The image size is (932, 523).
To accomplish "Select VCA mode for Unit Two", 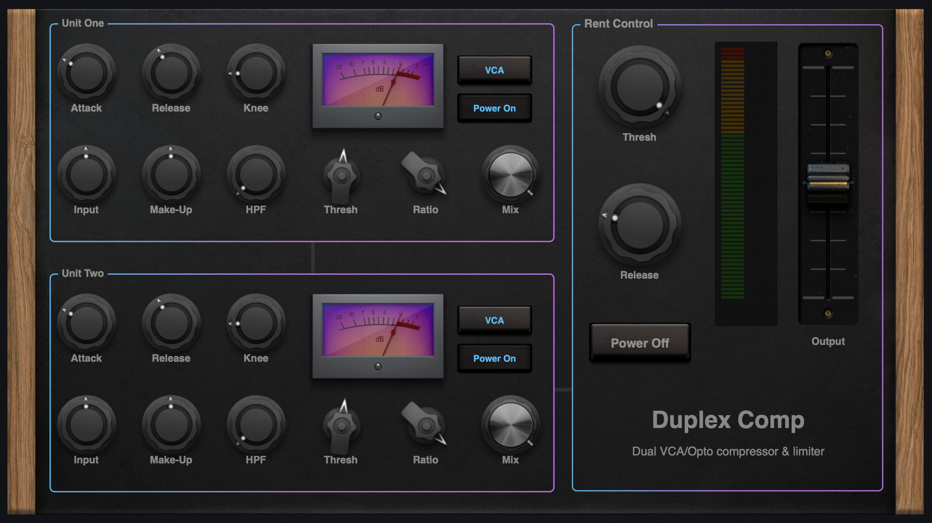I will click(x=494, y=320).
